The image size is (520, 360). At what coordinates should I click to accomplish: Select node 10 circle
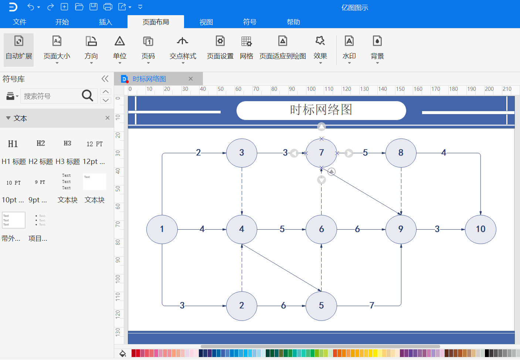[x=480, y=229]
